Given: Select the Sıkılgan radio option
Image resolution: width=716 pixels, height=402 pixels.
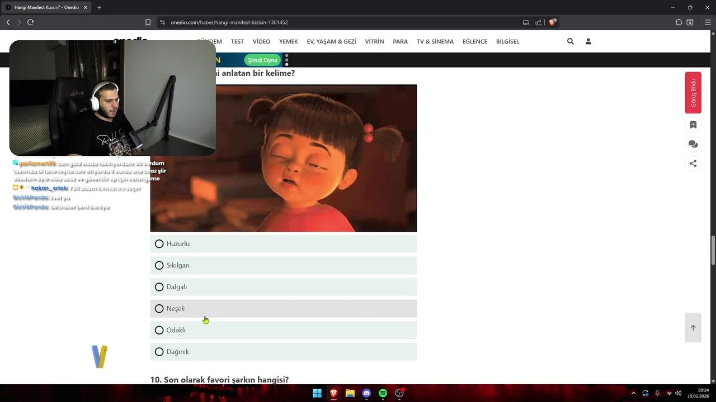Looking at the screenshot, I should 283,265.
